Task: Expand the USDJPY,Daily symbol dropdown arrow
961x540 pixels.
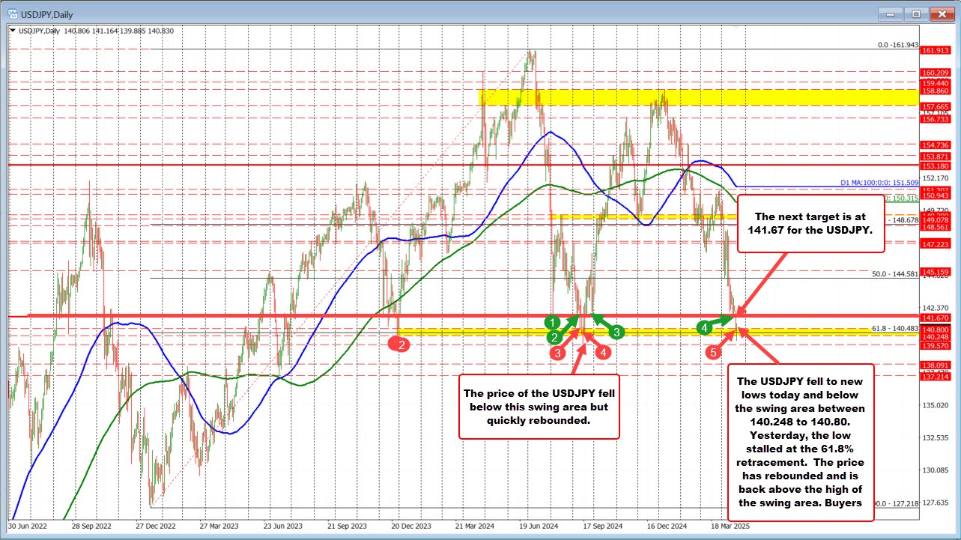Action: point(13,31)
